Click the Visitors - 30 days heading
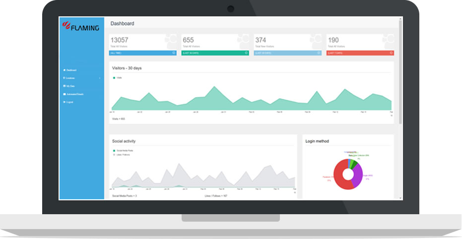Image resolution: width=462 pixels, height=239 pixels. 127,68
